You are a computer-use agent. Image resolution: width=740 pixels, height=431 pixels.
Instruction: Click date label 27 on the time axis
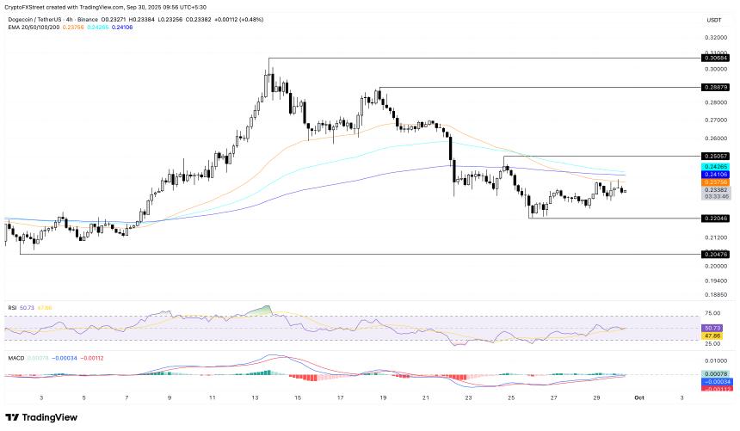[553, 398]
